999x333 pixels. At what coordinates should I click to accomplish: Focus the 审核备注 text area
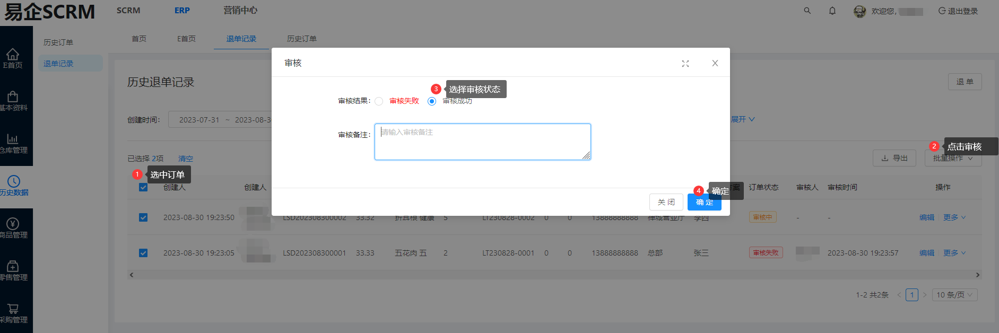[483, 142]
